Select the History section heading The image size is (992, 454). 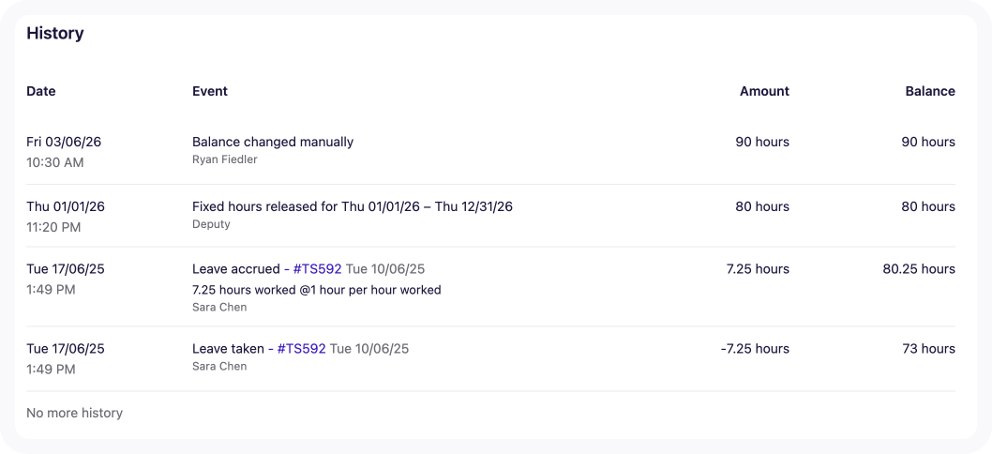pyautogui.click(x=55, y=34)
